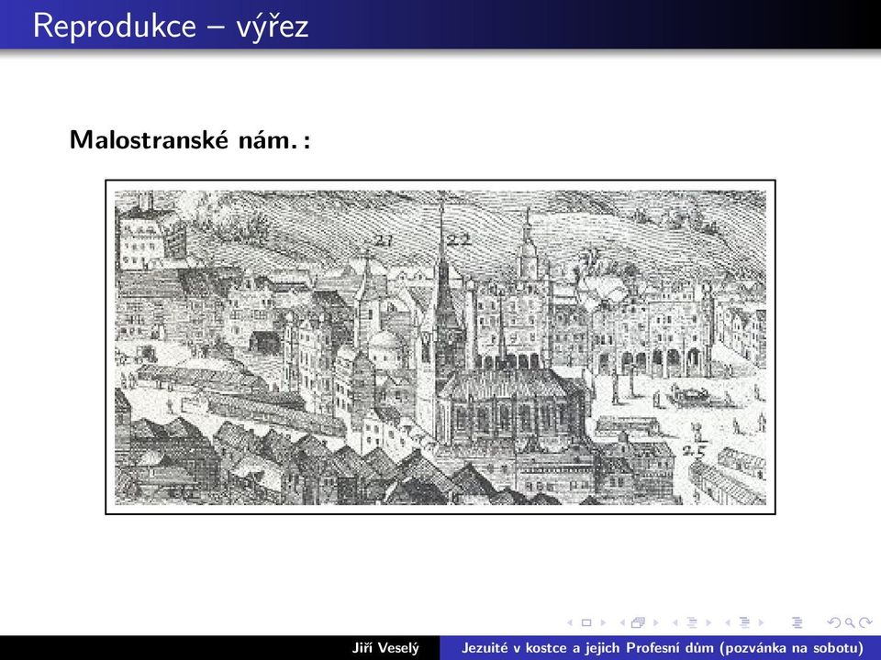Click the go-back curved arrow icon

coord(834,622)
